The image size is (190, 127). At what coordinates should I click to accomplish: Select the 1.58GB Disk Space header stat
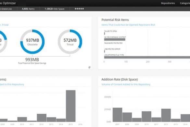pos(55,9)
